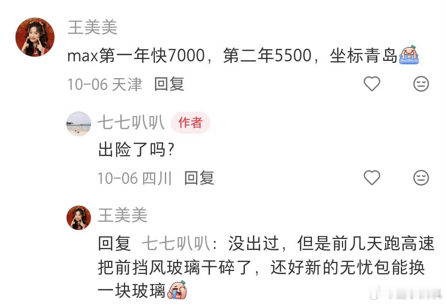Tap the 10-06 天津 timestamp
Viewport: 446px width, 304px height.
(105, 84)
